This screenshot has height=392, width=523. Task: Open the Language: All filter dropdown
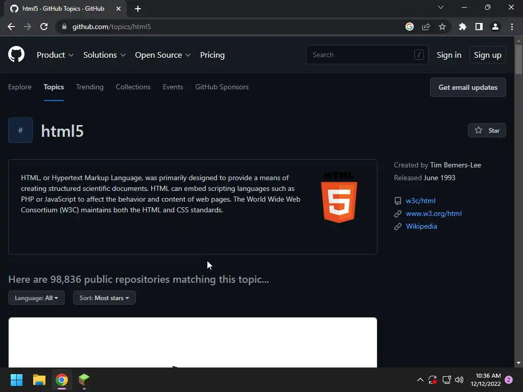click(36, 298)
